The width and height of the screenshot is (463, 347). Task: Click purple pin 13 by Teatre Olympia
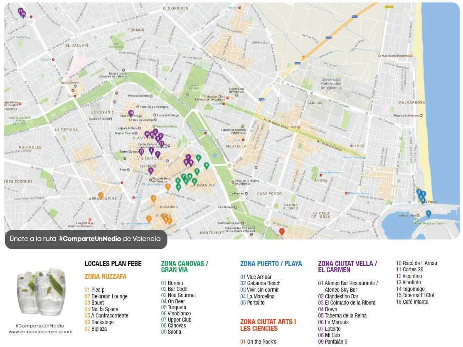141,151
